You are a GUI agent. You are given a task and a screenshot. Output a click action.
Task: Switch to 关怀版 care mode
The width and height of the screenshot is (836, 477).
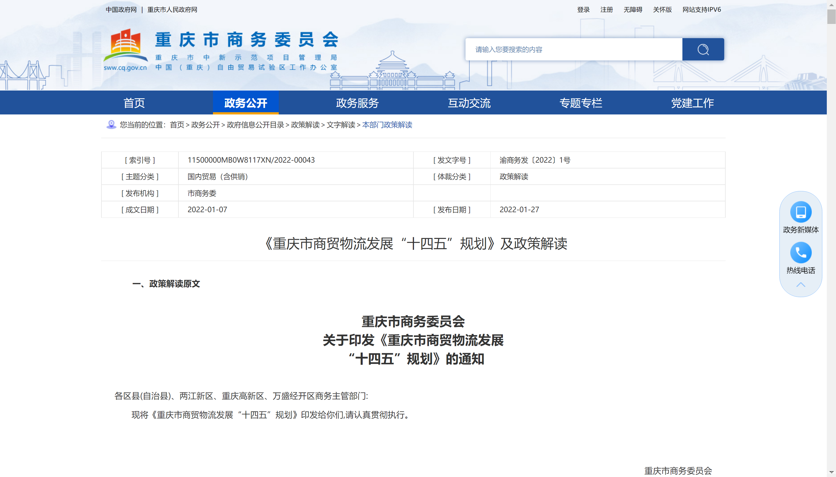click(662, 9)
